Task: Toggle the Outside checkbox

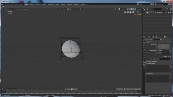Action: click(x=169, y=56)
